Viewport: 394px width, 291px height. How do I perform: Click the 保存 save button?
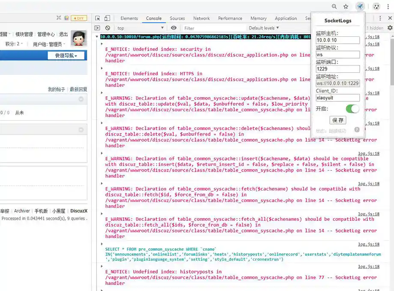coord(337,120)
